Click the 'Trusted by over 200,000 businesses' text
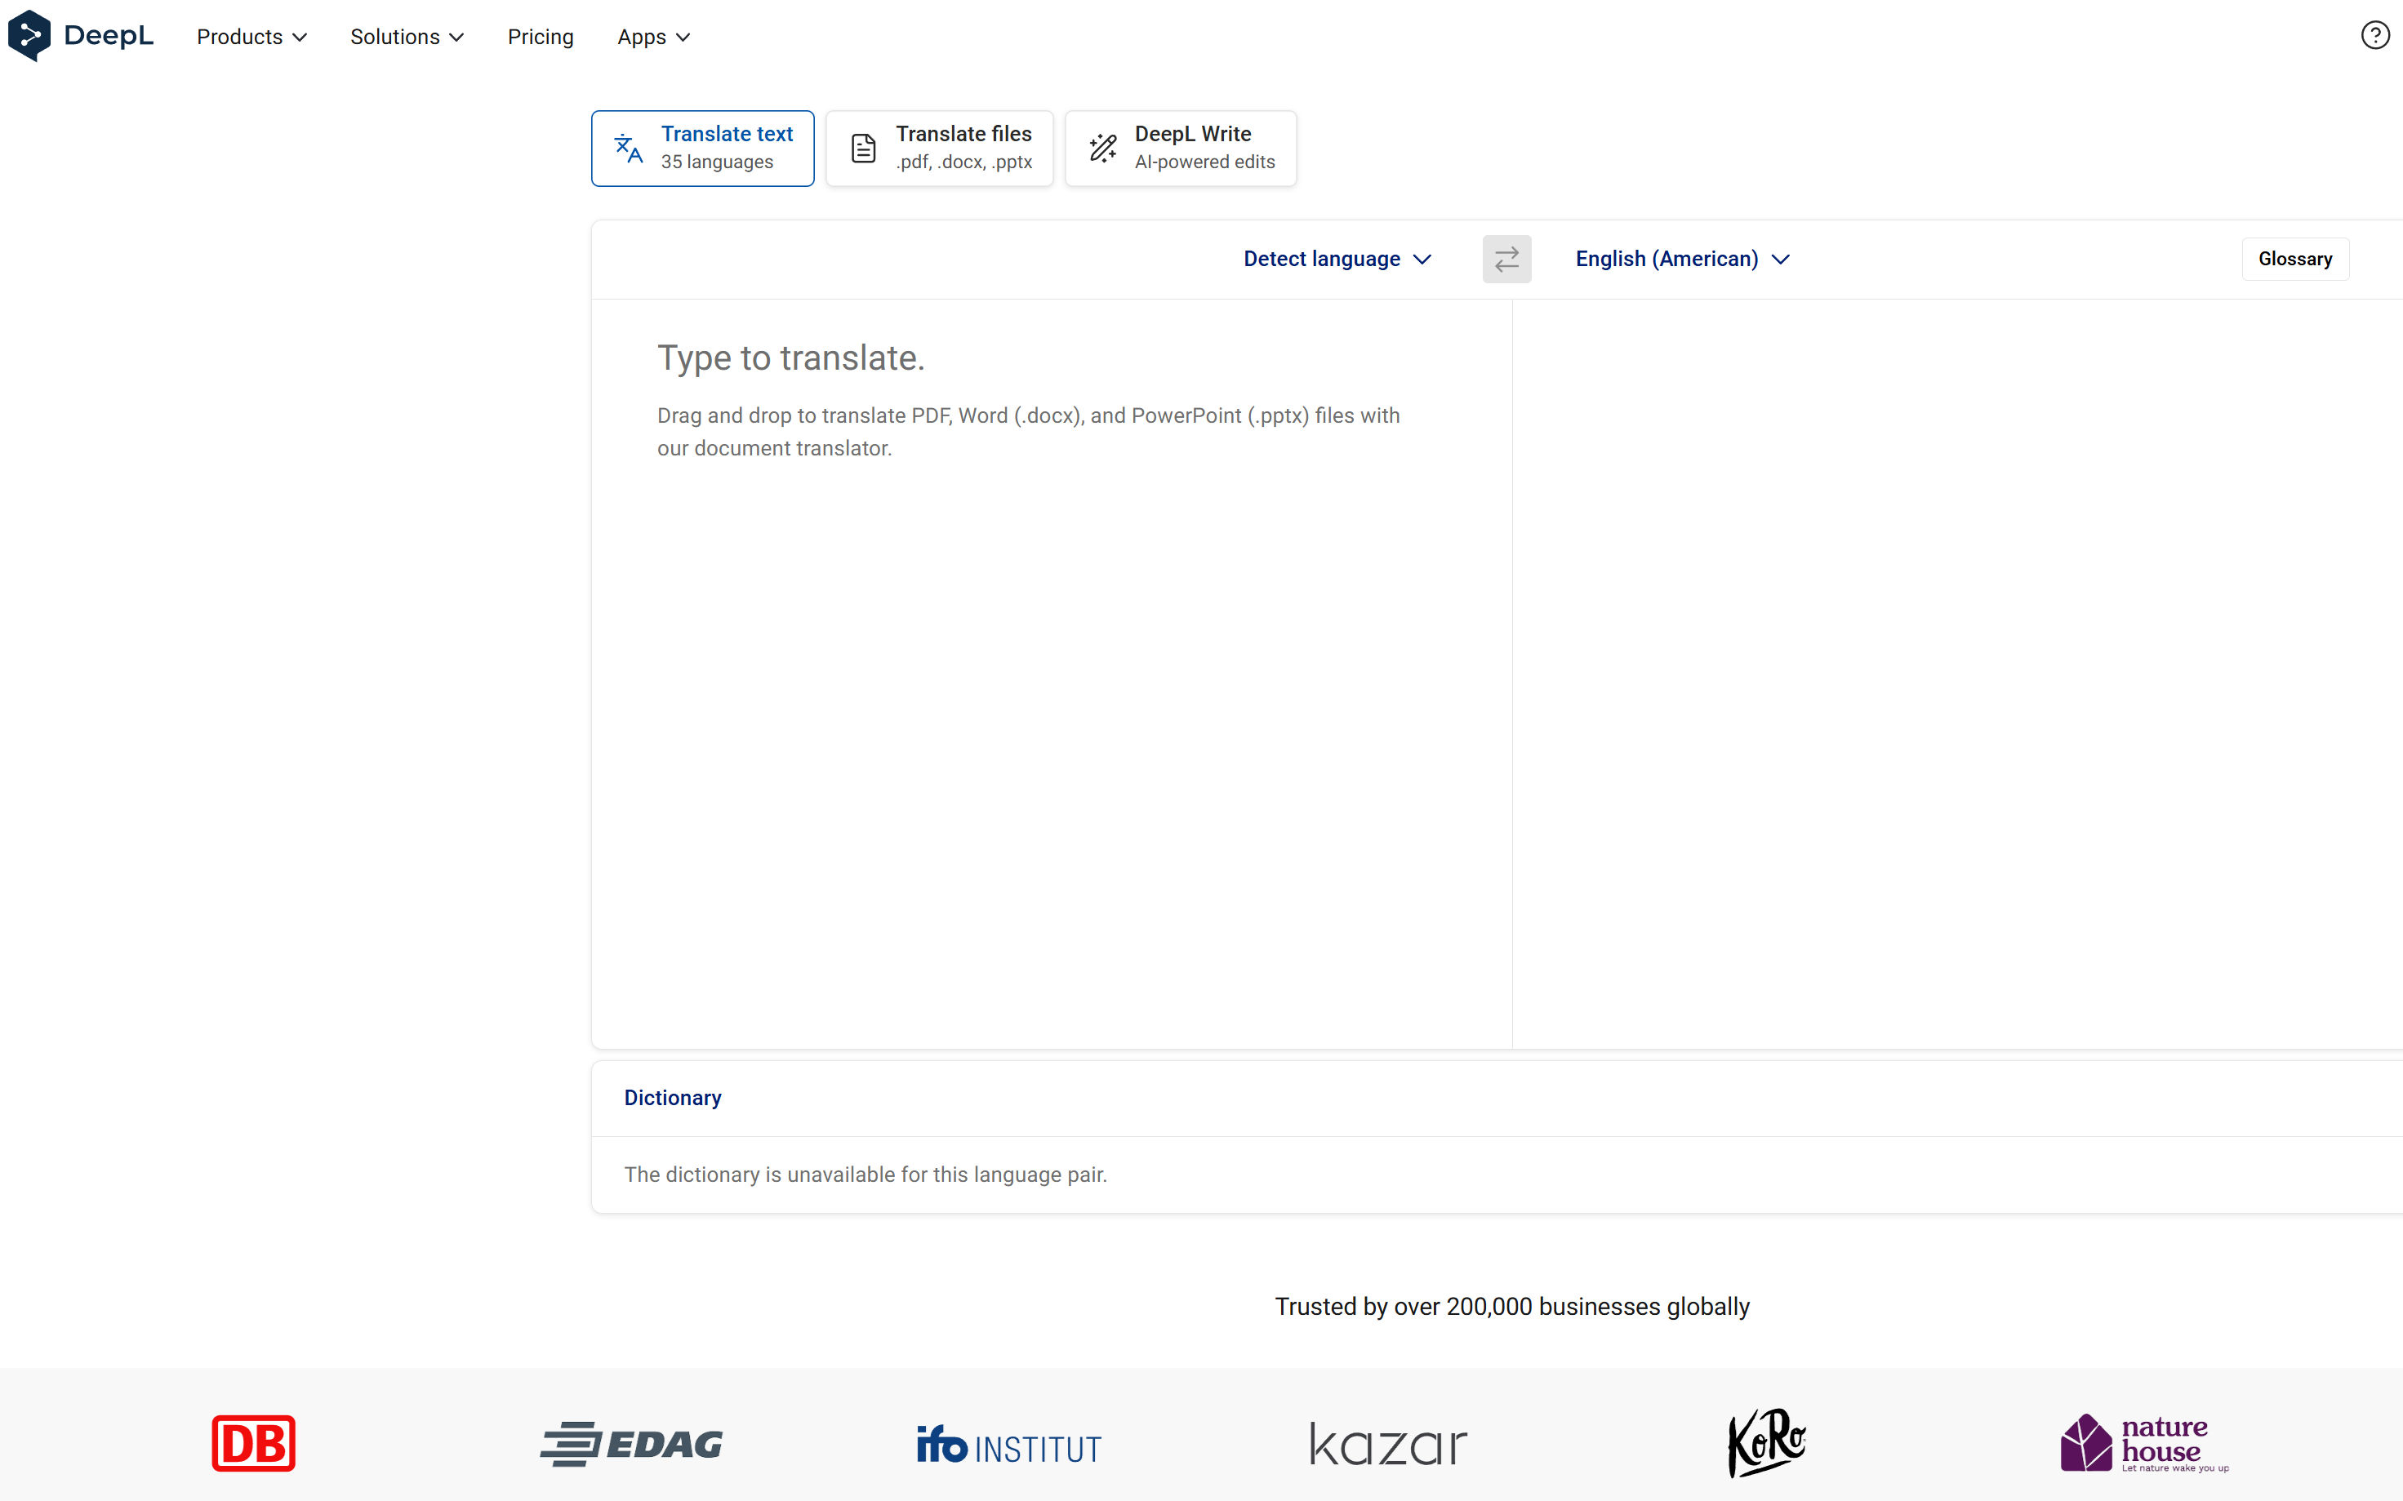 coord(1512,1307)
